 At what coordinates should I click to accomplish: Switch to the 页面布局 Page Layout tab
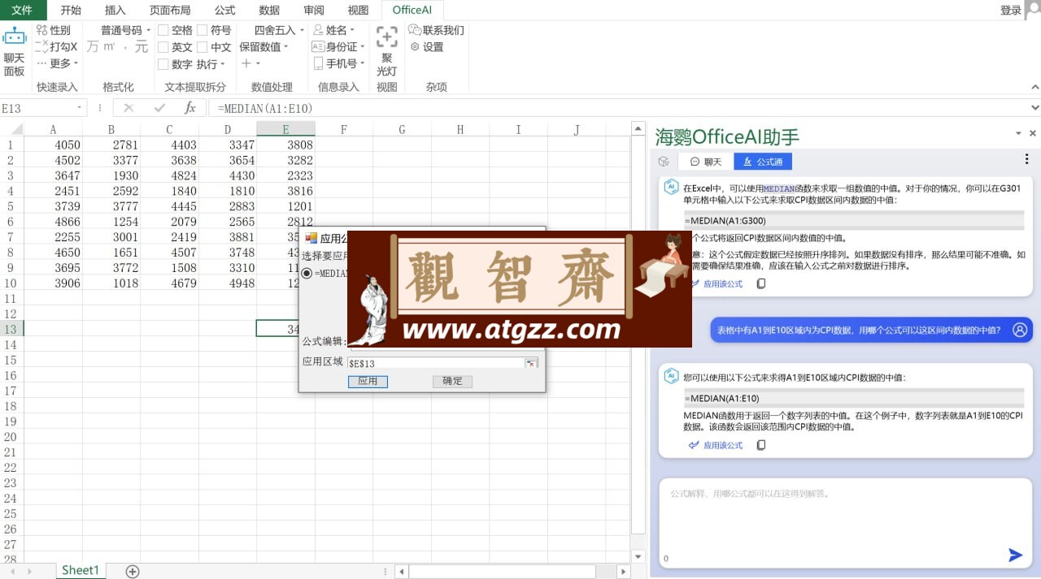[x=170, y=10]
